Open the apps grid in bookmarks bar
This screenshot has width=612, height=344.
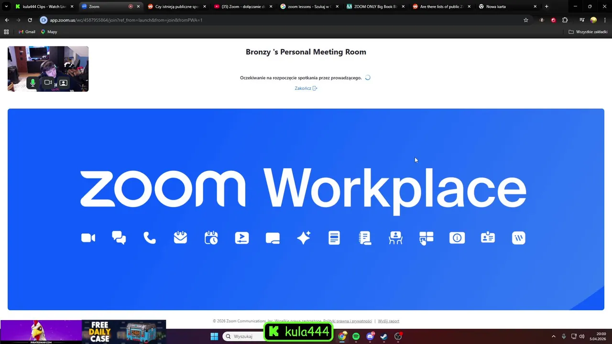point(6,32)
